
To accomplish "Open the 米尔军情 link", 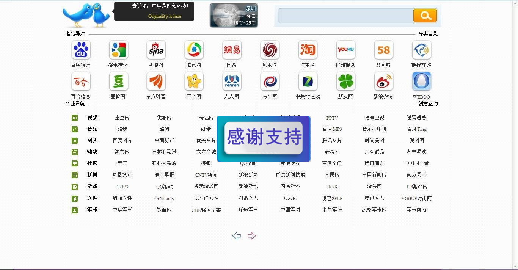I will 332,210.
